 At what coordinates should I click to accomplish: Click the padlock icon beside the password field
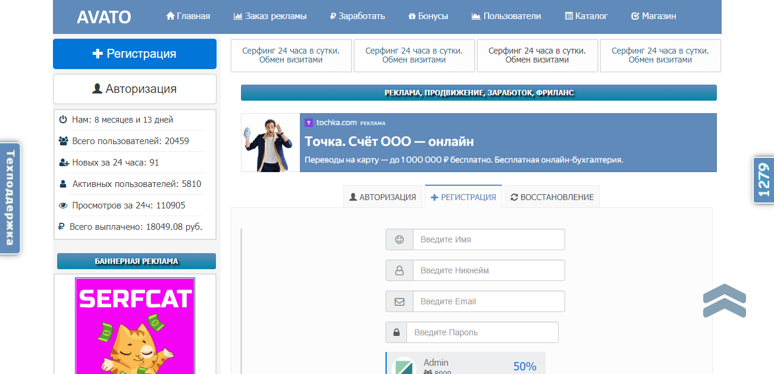point(396,332)
